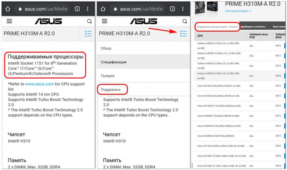Tap the search magnifier on the specification-page screen
Screen dimensions: 287x170
click(x=89, y=21)
